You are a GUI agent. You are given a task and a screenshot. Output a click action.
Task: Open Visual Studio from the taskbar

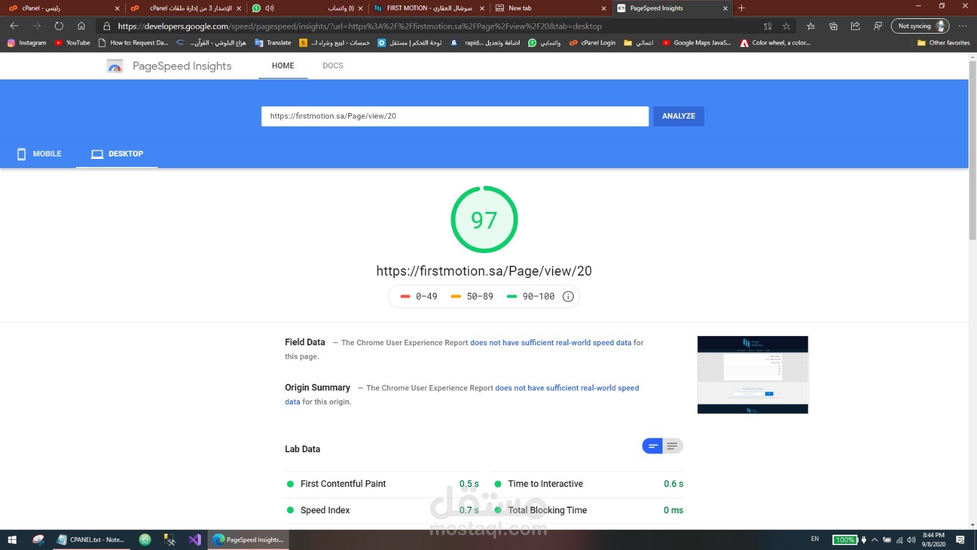click(x=195, y=540)
